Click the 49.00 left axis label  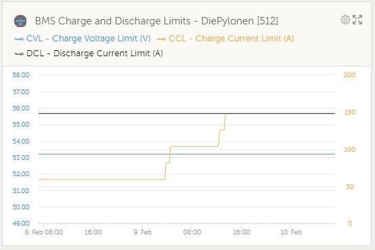[x=21, y=224]
